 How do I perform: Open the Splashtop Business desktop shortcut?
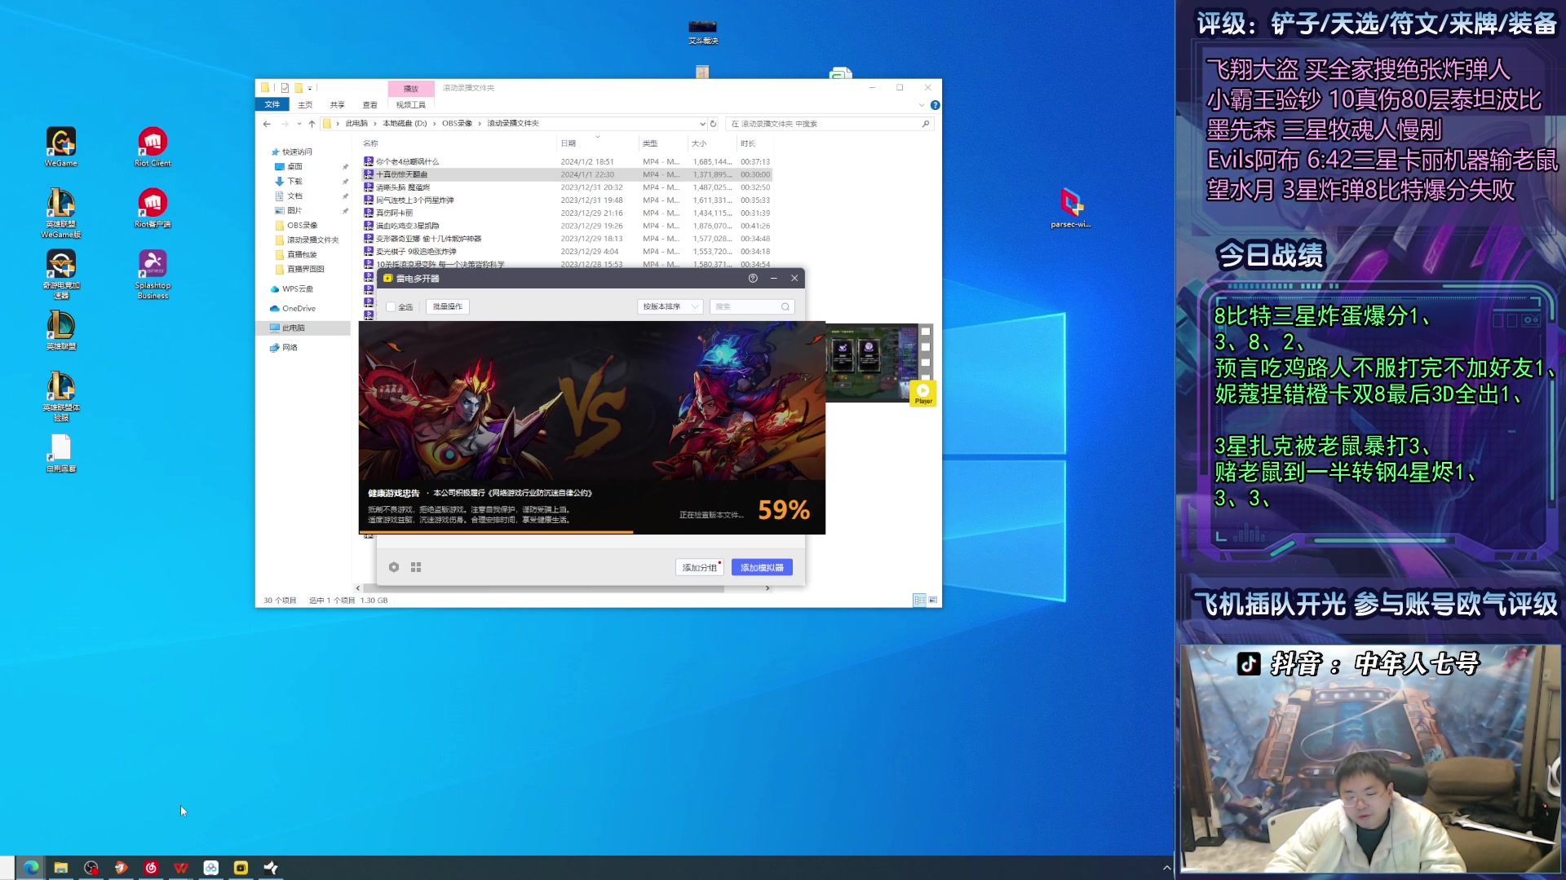coord(153,274)
